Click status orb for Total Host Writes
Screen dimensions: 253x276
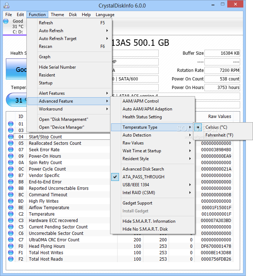click(x=11, y=252)
